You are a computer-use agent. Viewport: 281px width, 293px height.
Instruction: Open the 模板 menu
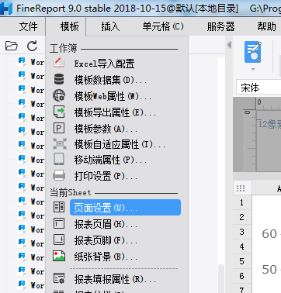pos(69,26)
